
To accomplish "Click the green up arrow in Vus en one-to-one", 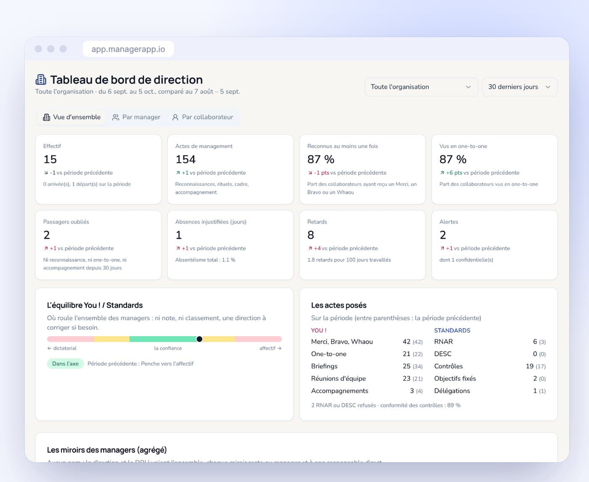I will click(442, 173).
